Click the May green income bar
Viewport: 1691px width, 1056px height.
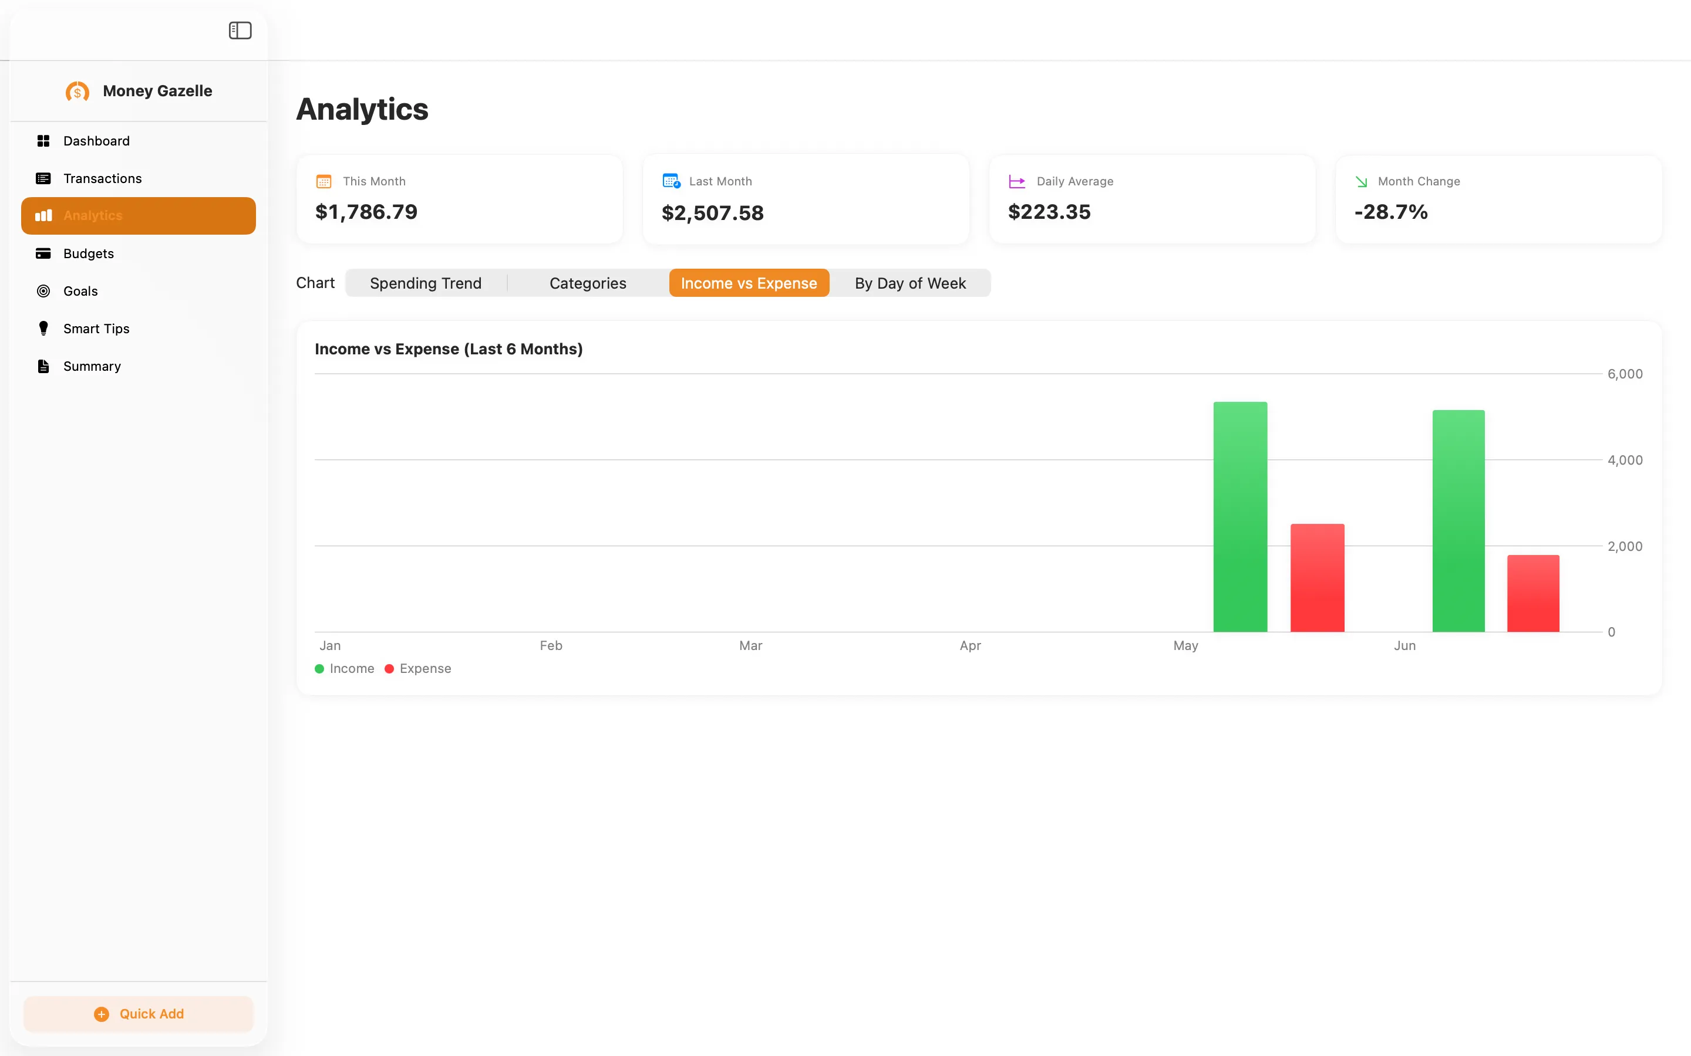tap(1240, 517)
